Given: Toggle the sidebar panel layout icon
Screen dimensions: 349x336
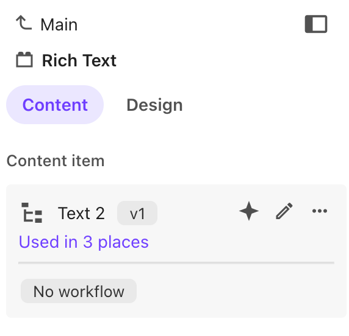Looking at the screenshot, I should tap(316, 24).
